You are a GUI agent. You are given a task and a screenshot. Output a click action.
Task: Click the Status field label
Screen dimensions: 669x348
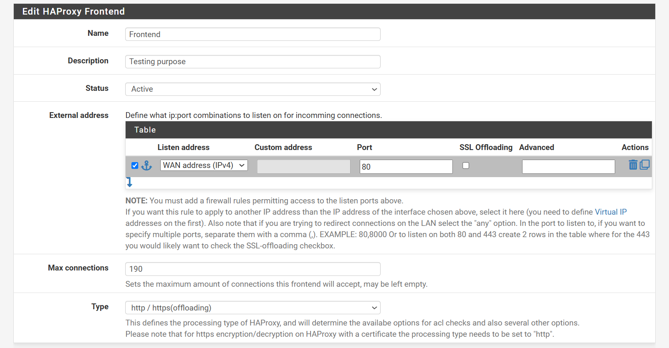pyautogui.click(x=97, y=88)
